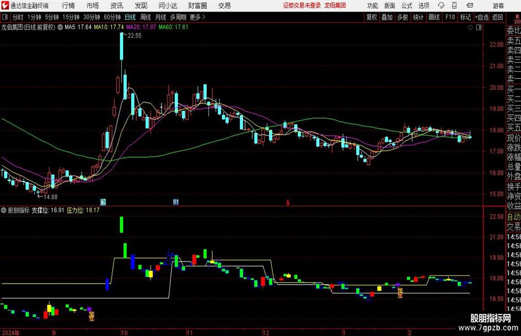The height and width of the screenshot is (336, 521).
Task: Click the 叠加 overlay toolbar button
Action: [387, 17]
